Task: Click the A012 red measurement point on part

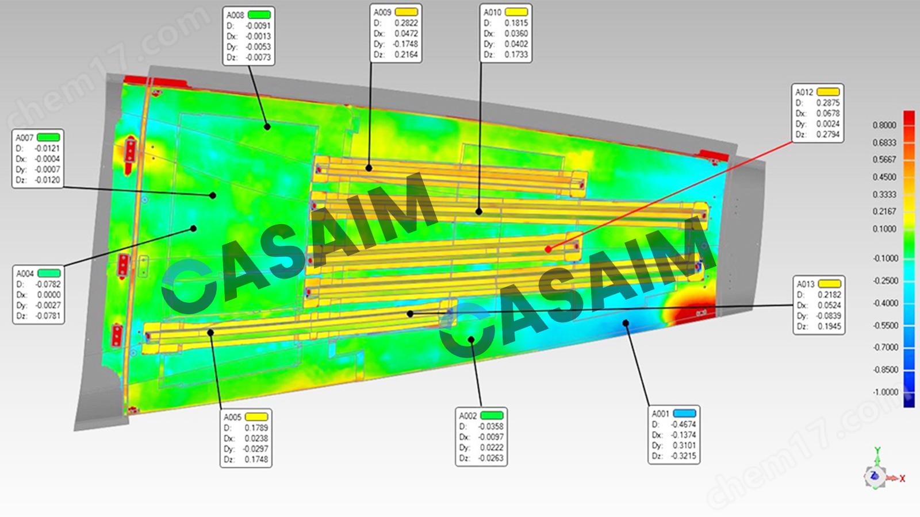Action: tap(548, 249)
